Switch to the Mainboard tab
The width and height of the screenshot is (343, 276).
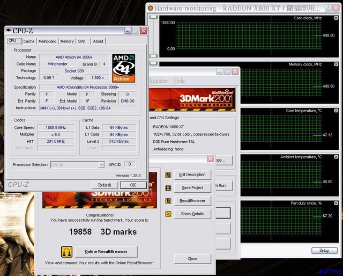47,41
